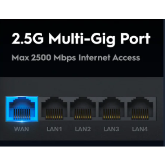Click the LAN3 text label
Viewport: 165px width, 165px height.
click(112, 129)
